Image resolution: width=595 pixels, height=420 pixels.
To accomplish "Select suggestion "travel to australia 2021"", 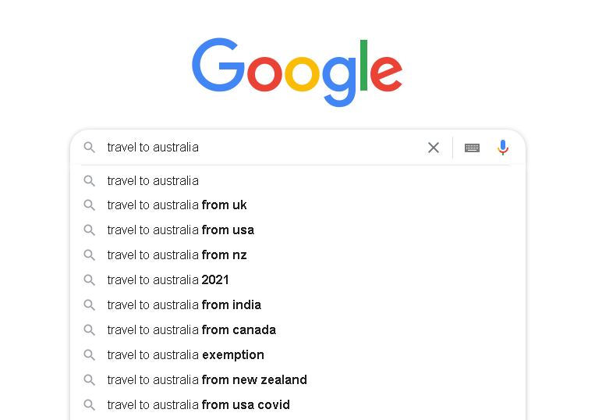I will [x=168, y=280].
